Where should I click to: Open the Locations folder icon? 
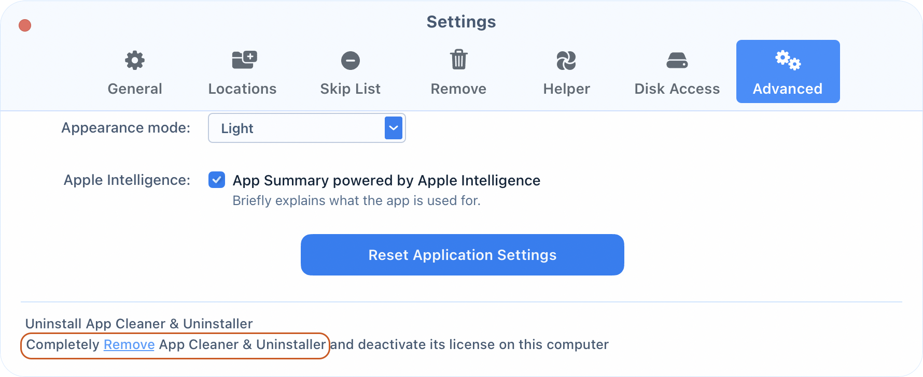244,60
